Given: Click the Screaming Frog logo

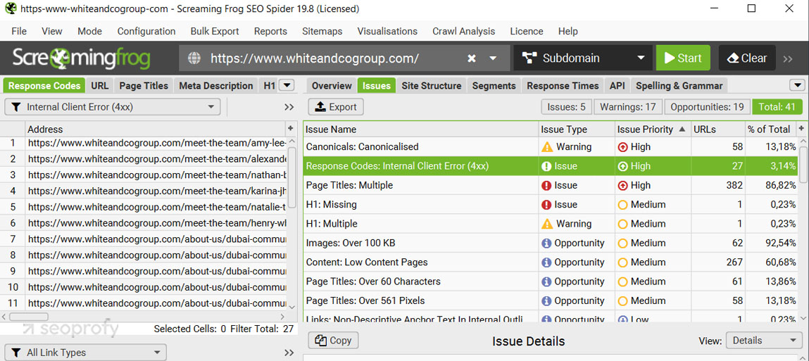Looking at the screenshot, I should coord(82,58).
